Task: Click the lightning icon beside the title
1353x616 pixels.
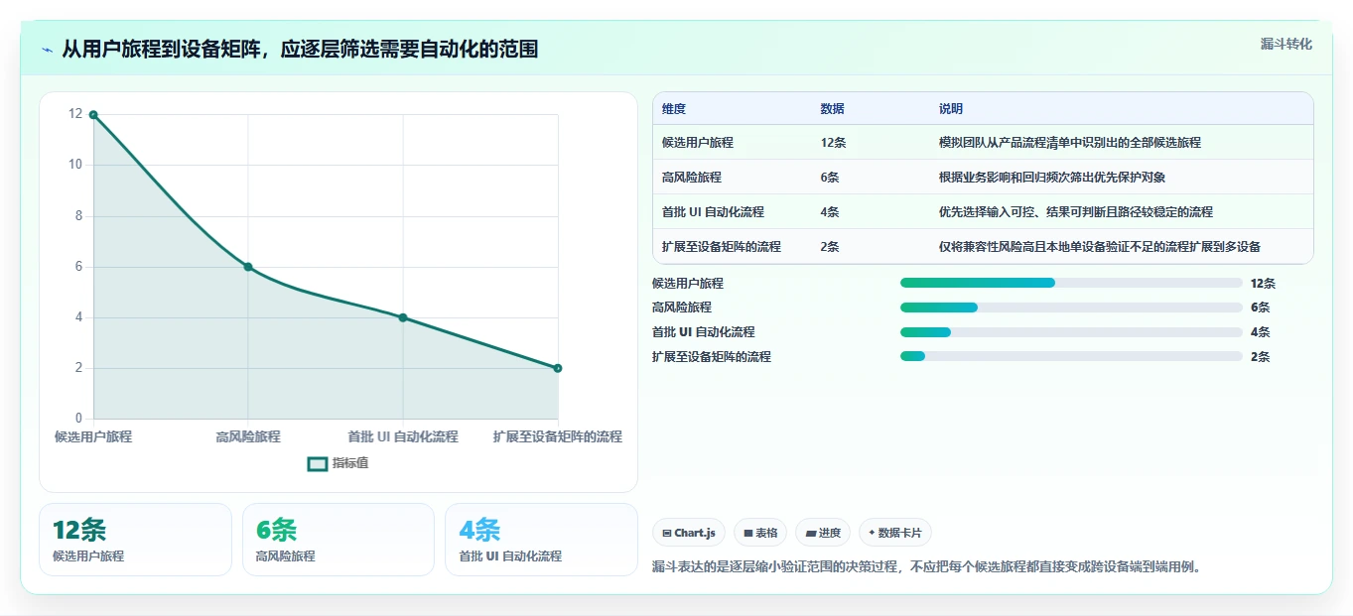Action: click(x=48, y=50)
